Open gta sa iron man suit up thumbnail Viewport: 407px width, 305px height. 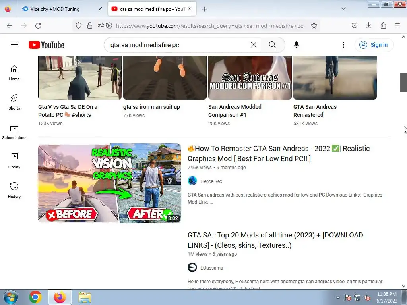(x=165, y=77)
